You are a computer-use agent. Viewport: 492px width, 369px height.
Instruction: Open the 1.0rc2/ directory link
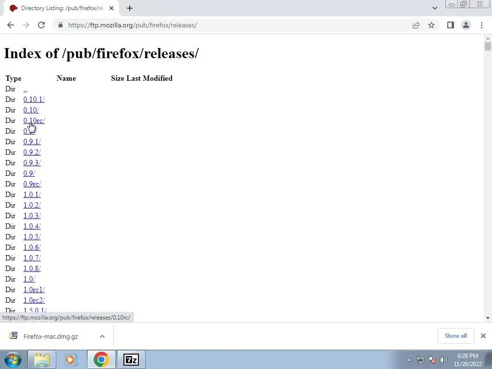[x=34, y=300]
